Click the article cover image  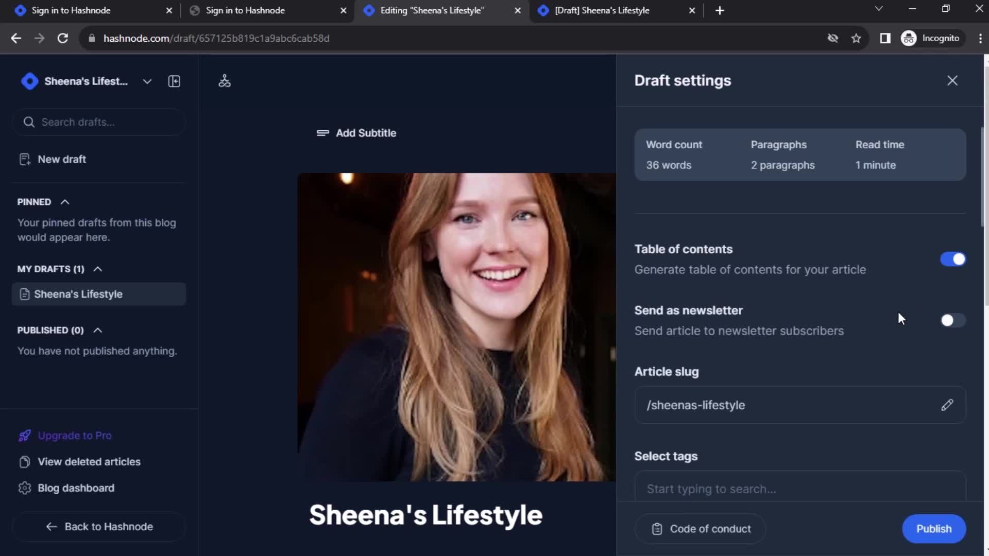click(456, 327)
